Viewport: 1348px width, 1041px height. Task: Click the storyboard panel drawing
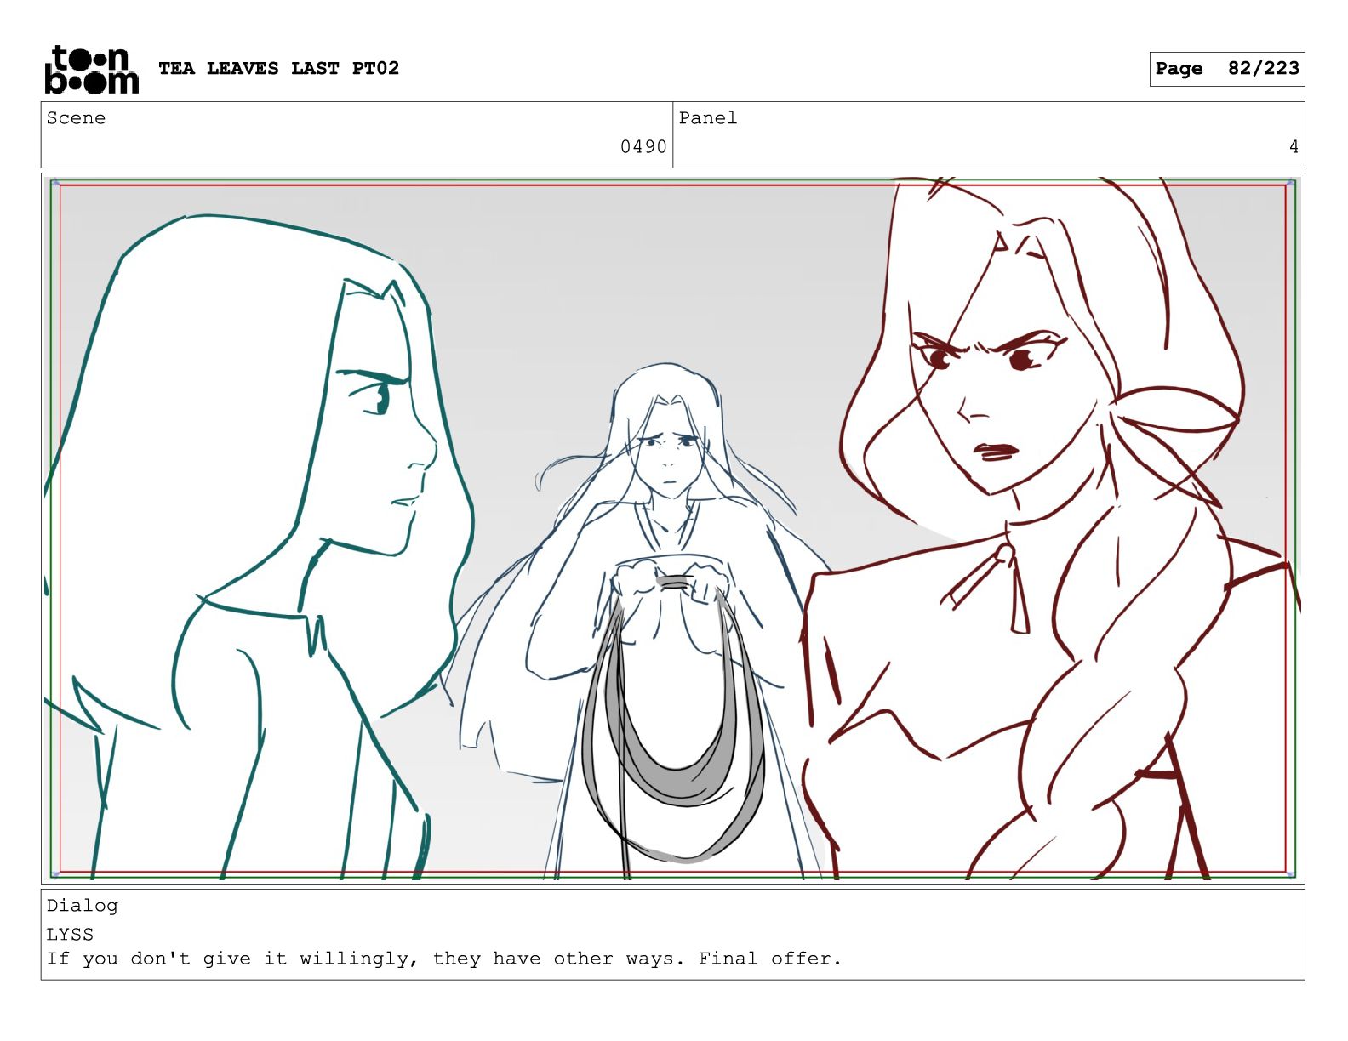672,528
